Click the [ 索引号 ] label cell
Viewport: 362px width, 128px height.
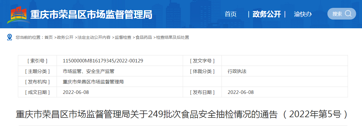38,61
